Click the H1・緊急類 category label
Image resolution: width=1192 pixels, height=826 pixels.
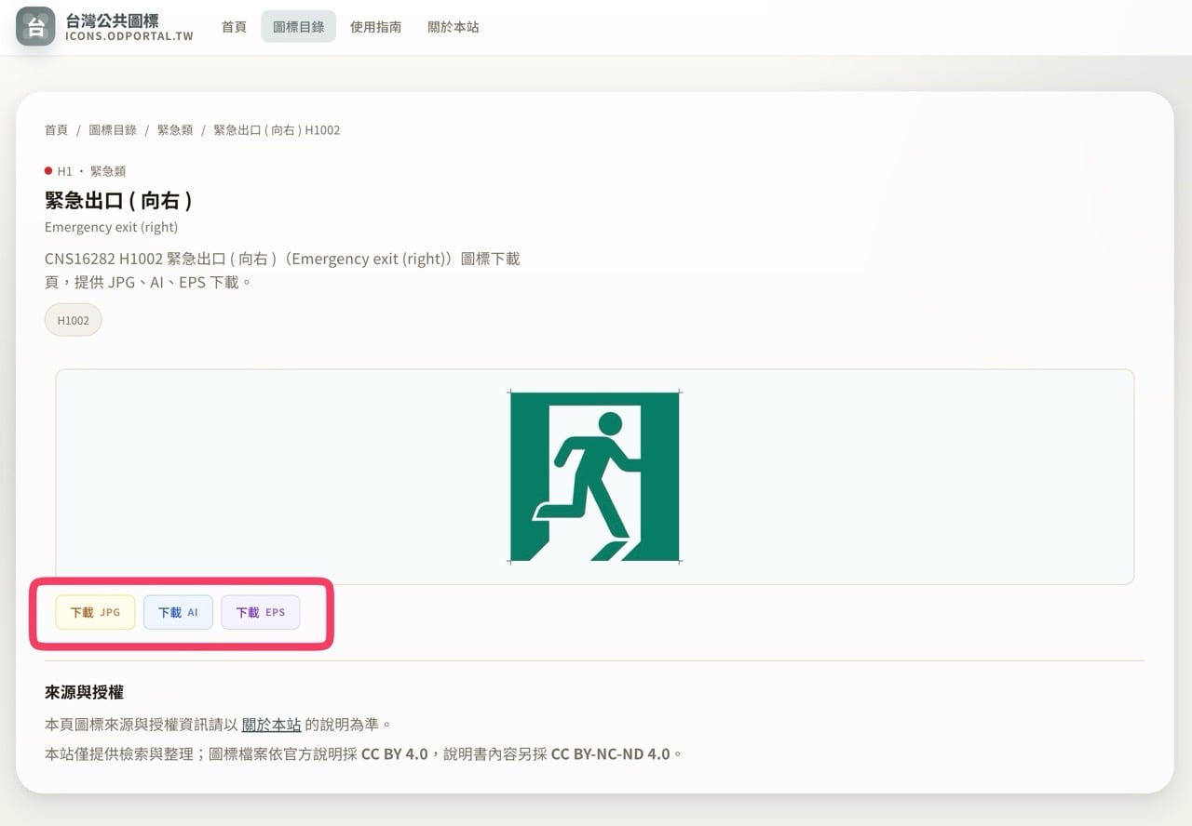93,170
